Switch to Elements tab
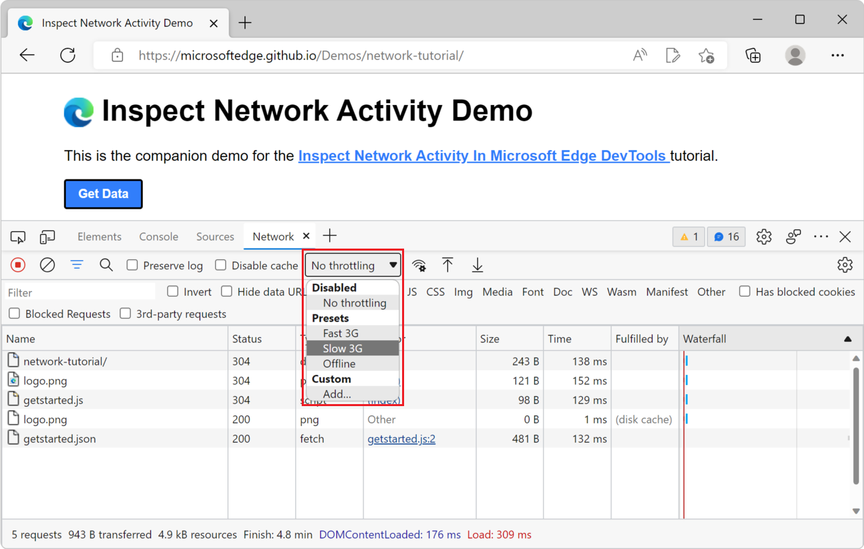The height and width of the screenshot is (549, 864). [100, 237]
